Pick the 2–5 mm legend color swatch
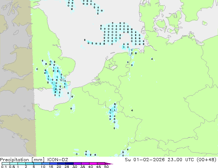Image resolution: width=218 pixels, height=168 pixels. [x=30, y=164]
